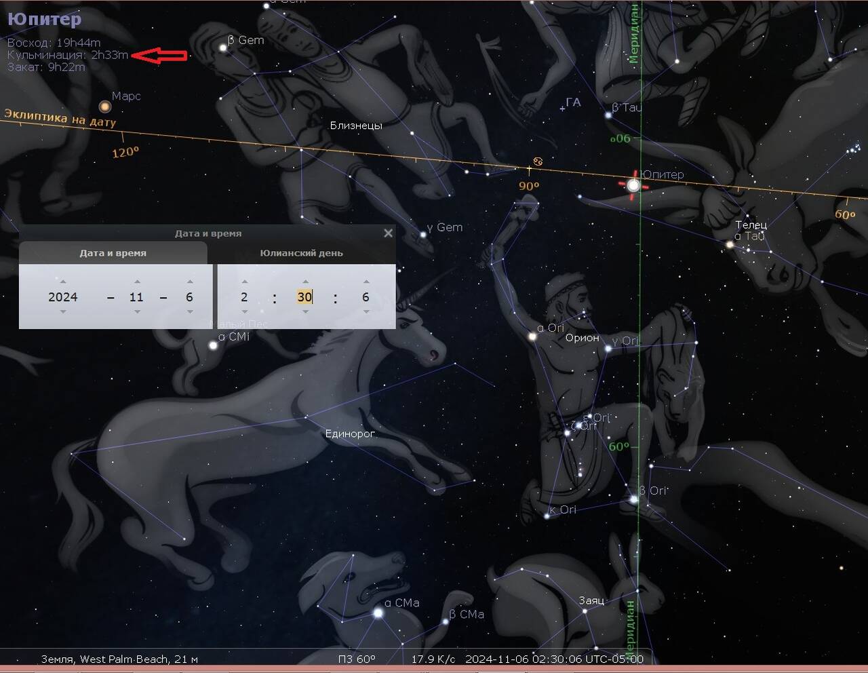The image size is (868, 673).
Task: Select the star γ Gem
Action: [x=422, y=235]
